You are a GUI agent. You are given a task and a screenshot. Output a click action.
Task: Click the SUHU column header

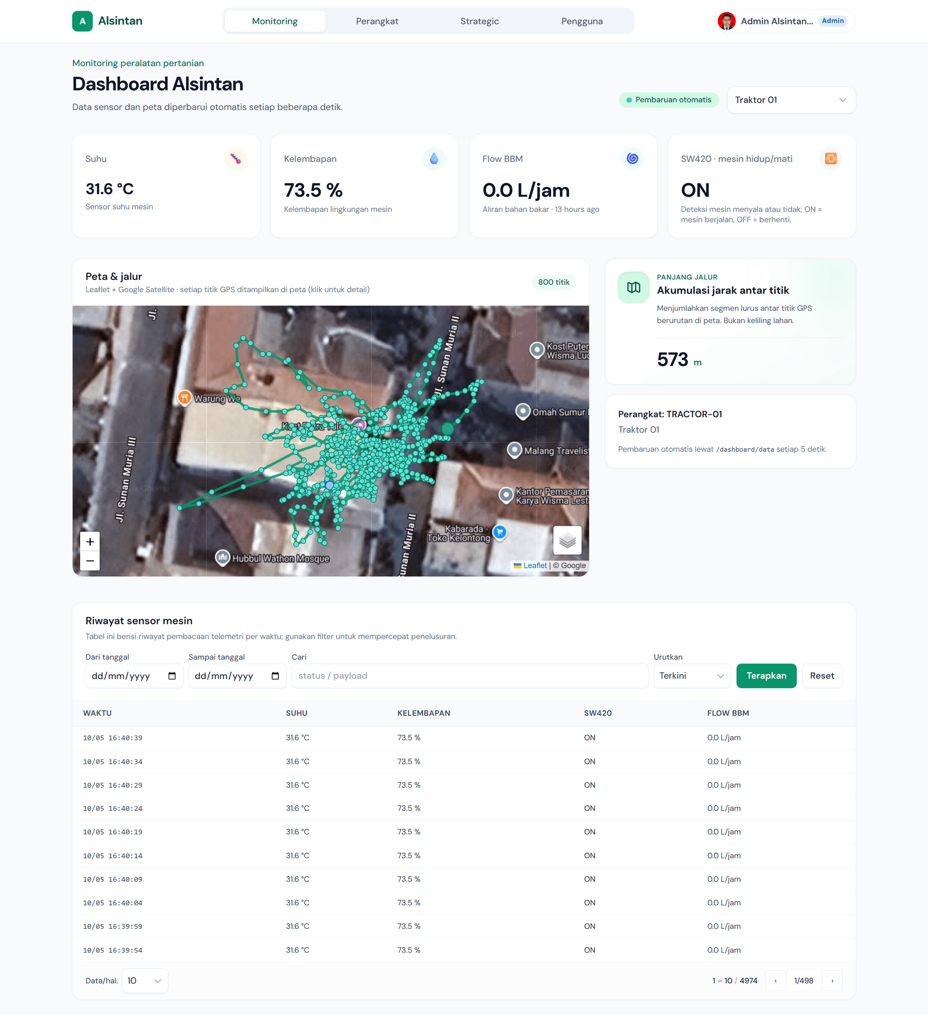(296, 713)
